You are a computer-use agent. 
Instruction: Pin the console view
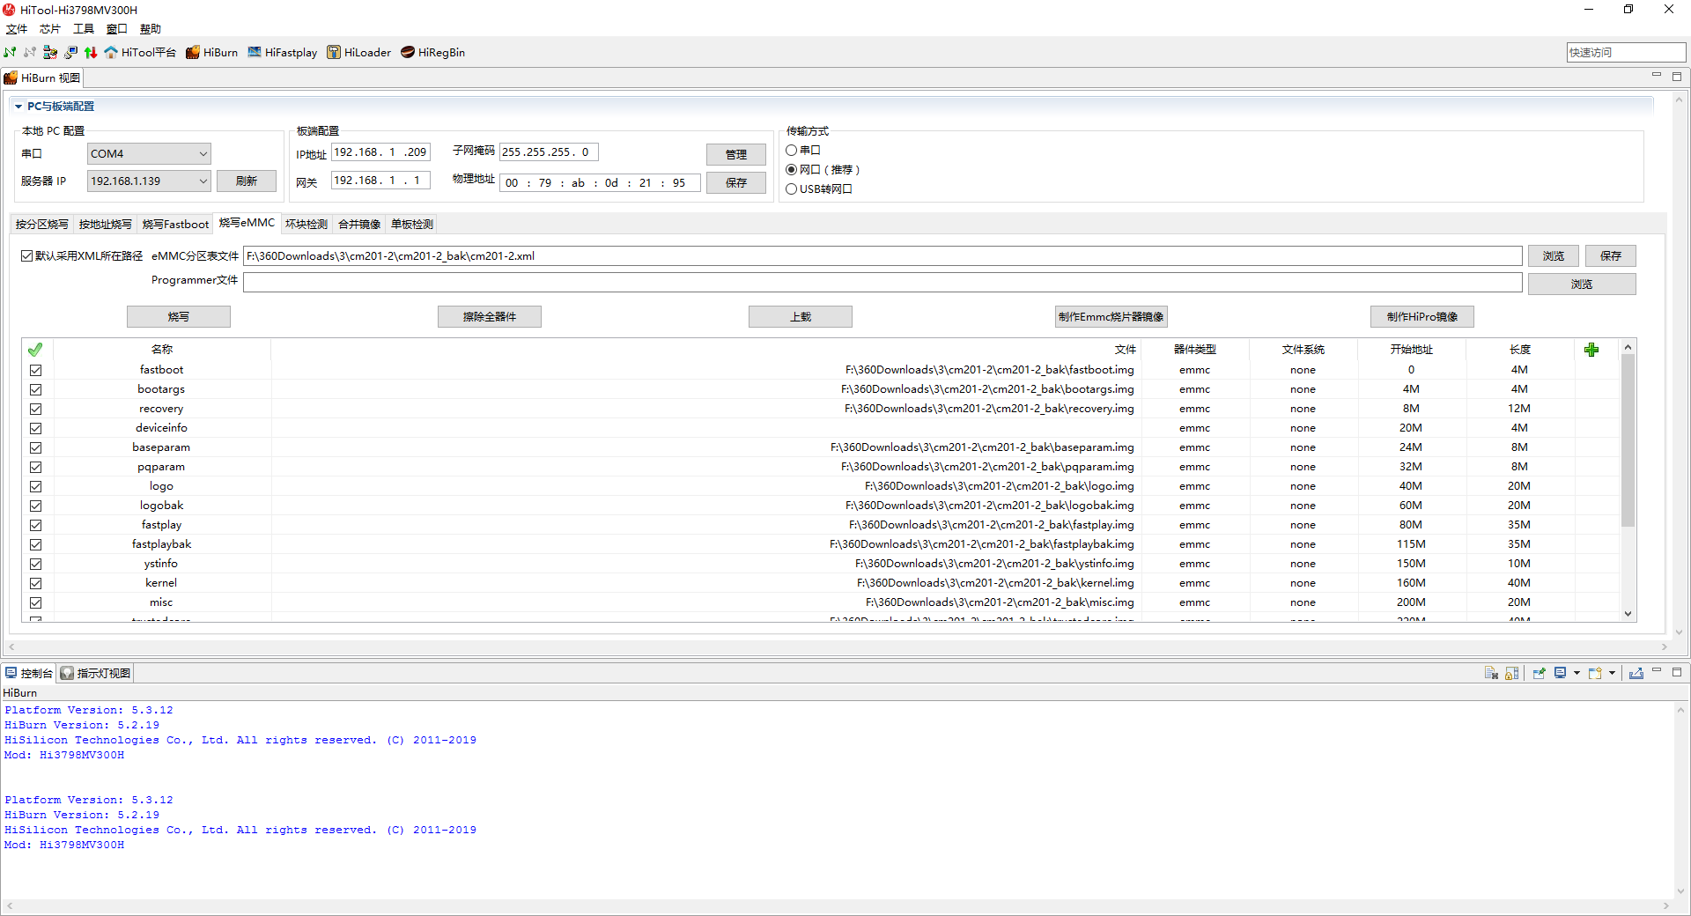[1539, 673]
